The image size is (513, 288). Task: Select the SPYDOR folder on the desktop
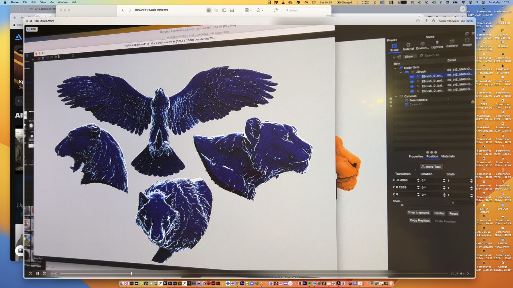click(503, 207)
